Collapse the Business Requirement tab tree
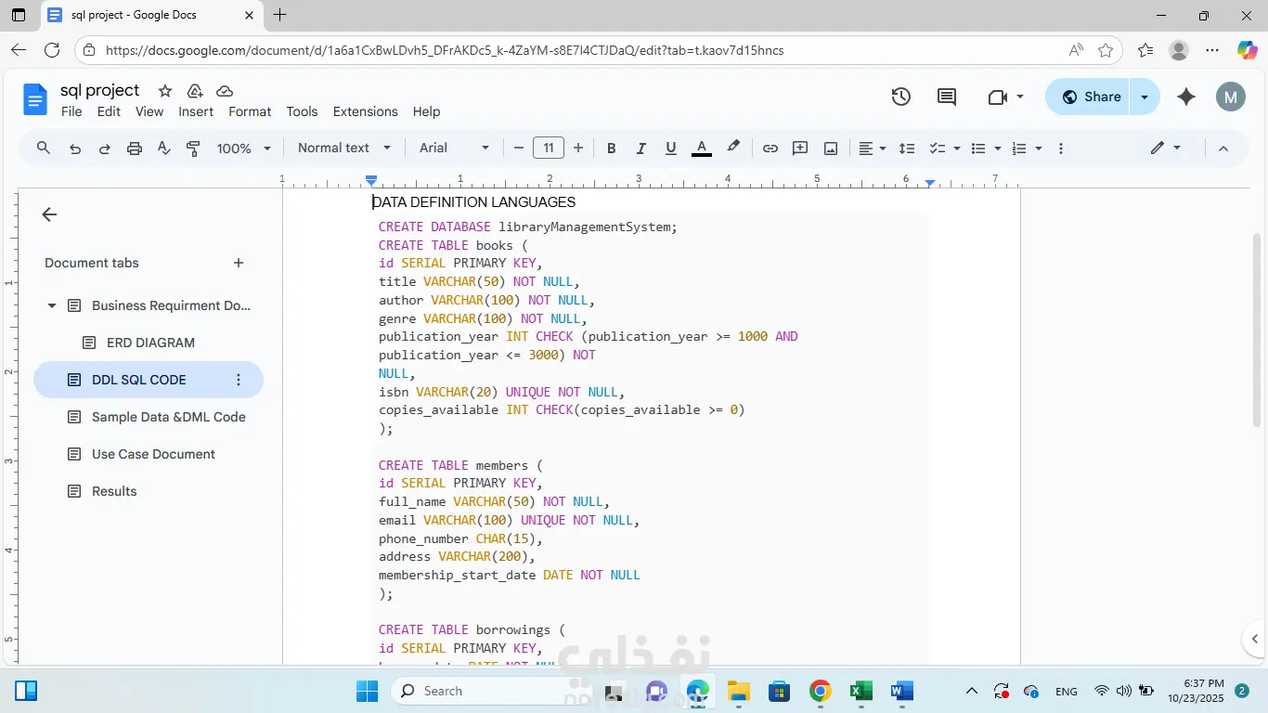Viewport: 1268px width, 713px height. pos(52,305)
